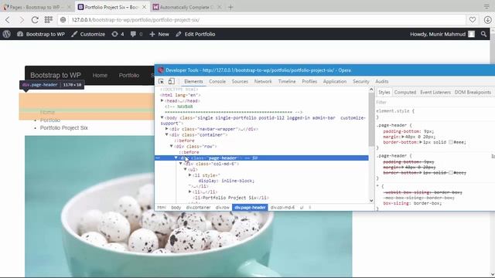
Task: Collapse the col-md-6 div node
Action: pos(180,164)
